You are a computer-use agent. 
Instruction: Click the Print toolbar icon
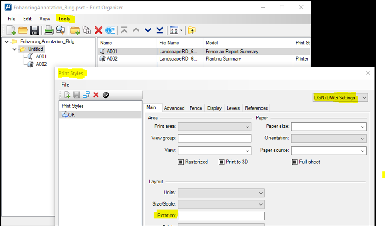pyautogui.click(x=49, y=30)
